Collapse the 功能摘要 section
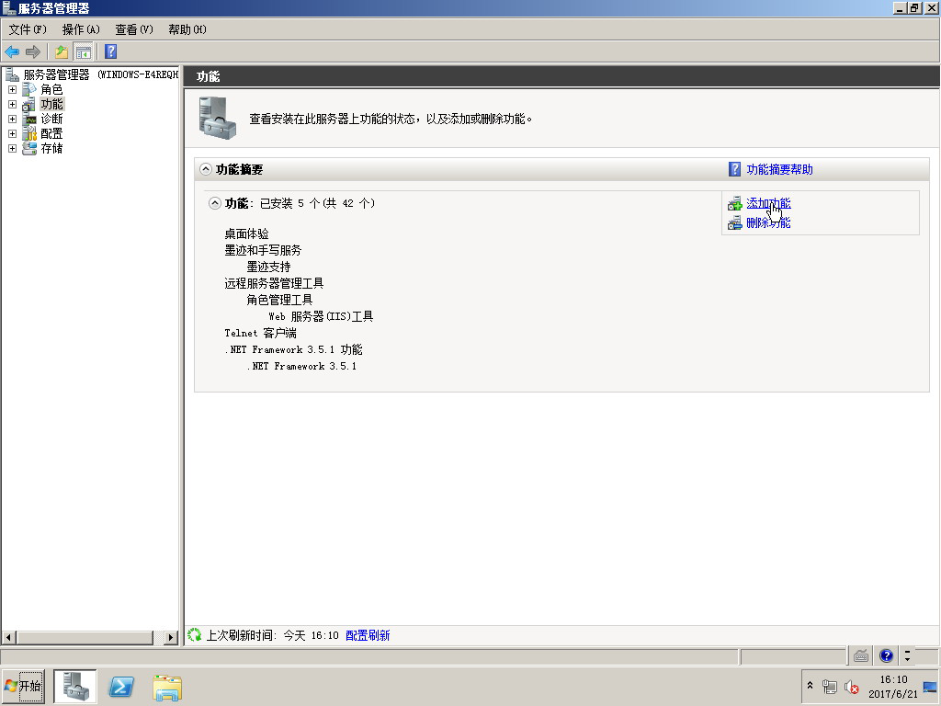The width and height of the screenshot is (941, 706). coord(206,167)
